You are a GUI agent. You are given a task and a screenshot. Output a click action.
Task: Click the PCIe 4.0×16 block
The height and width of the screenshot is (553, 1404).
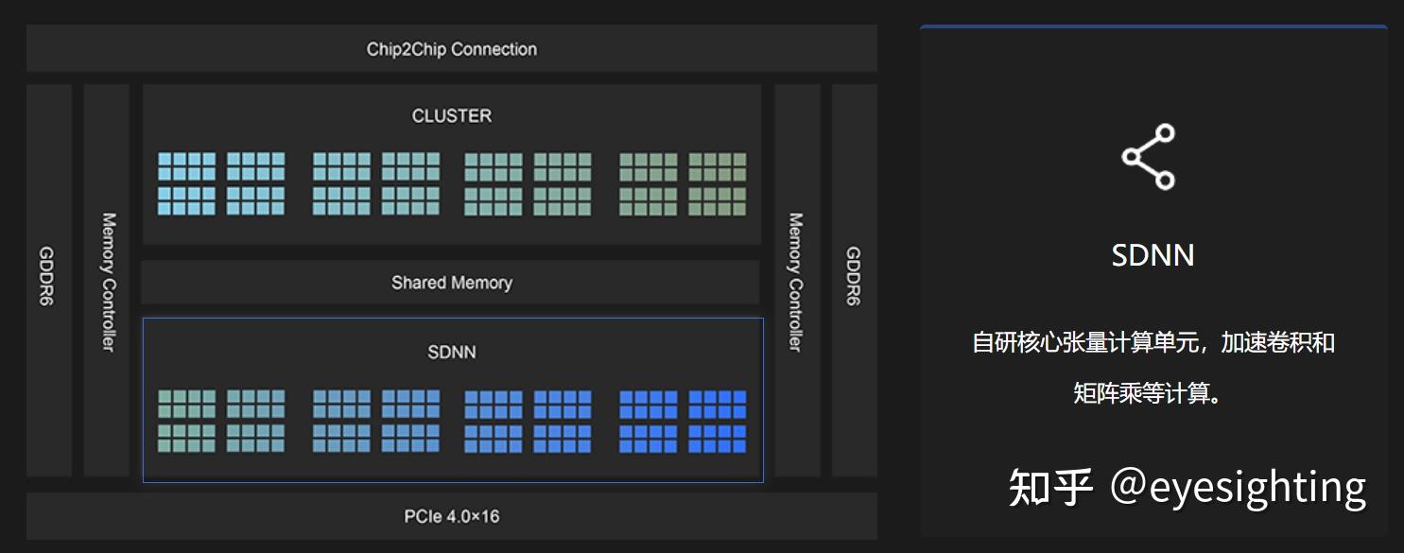click(x=451, y=516)
